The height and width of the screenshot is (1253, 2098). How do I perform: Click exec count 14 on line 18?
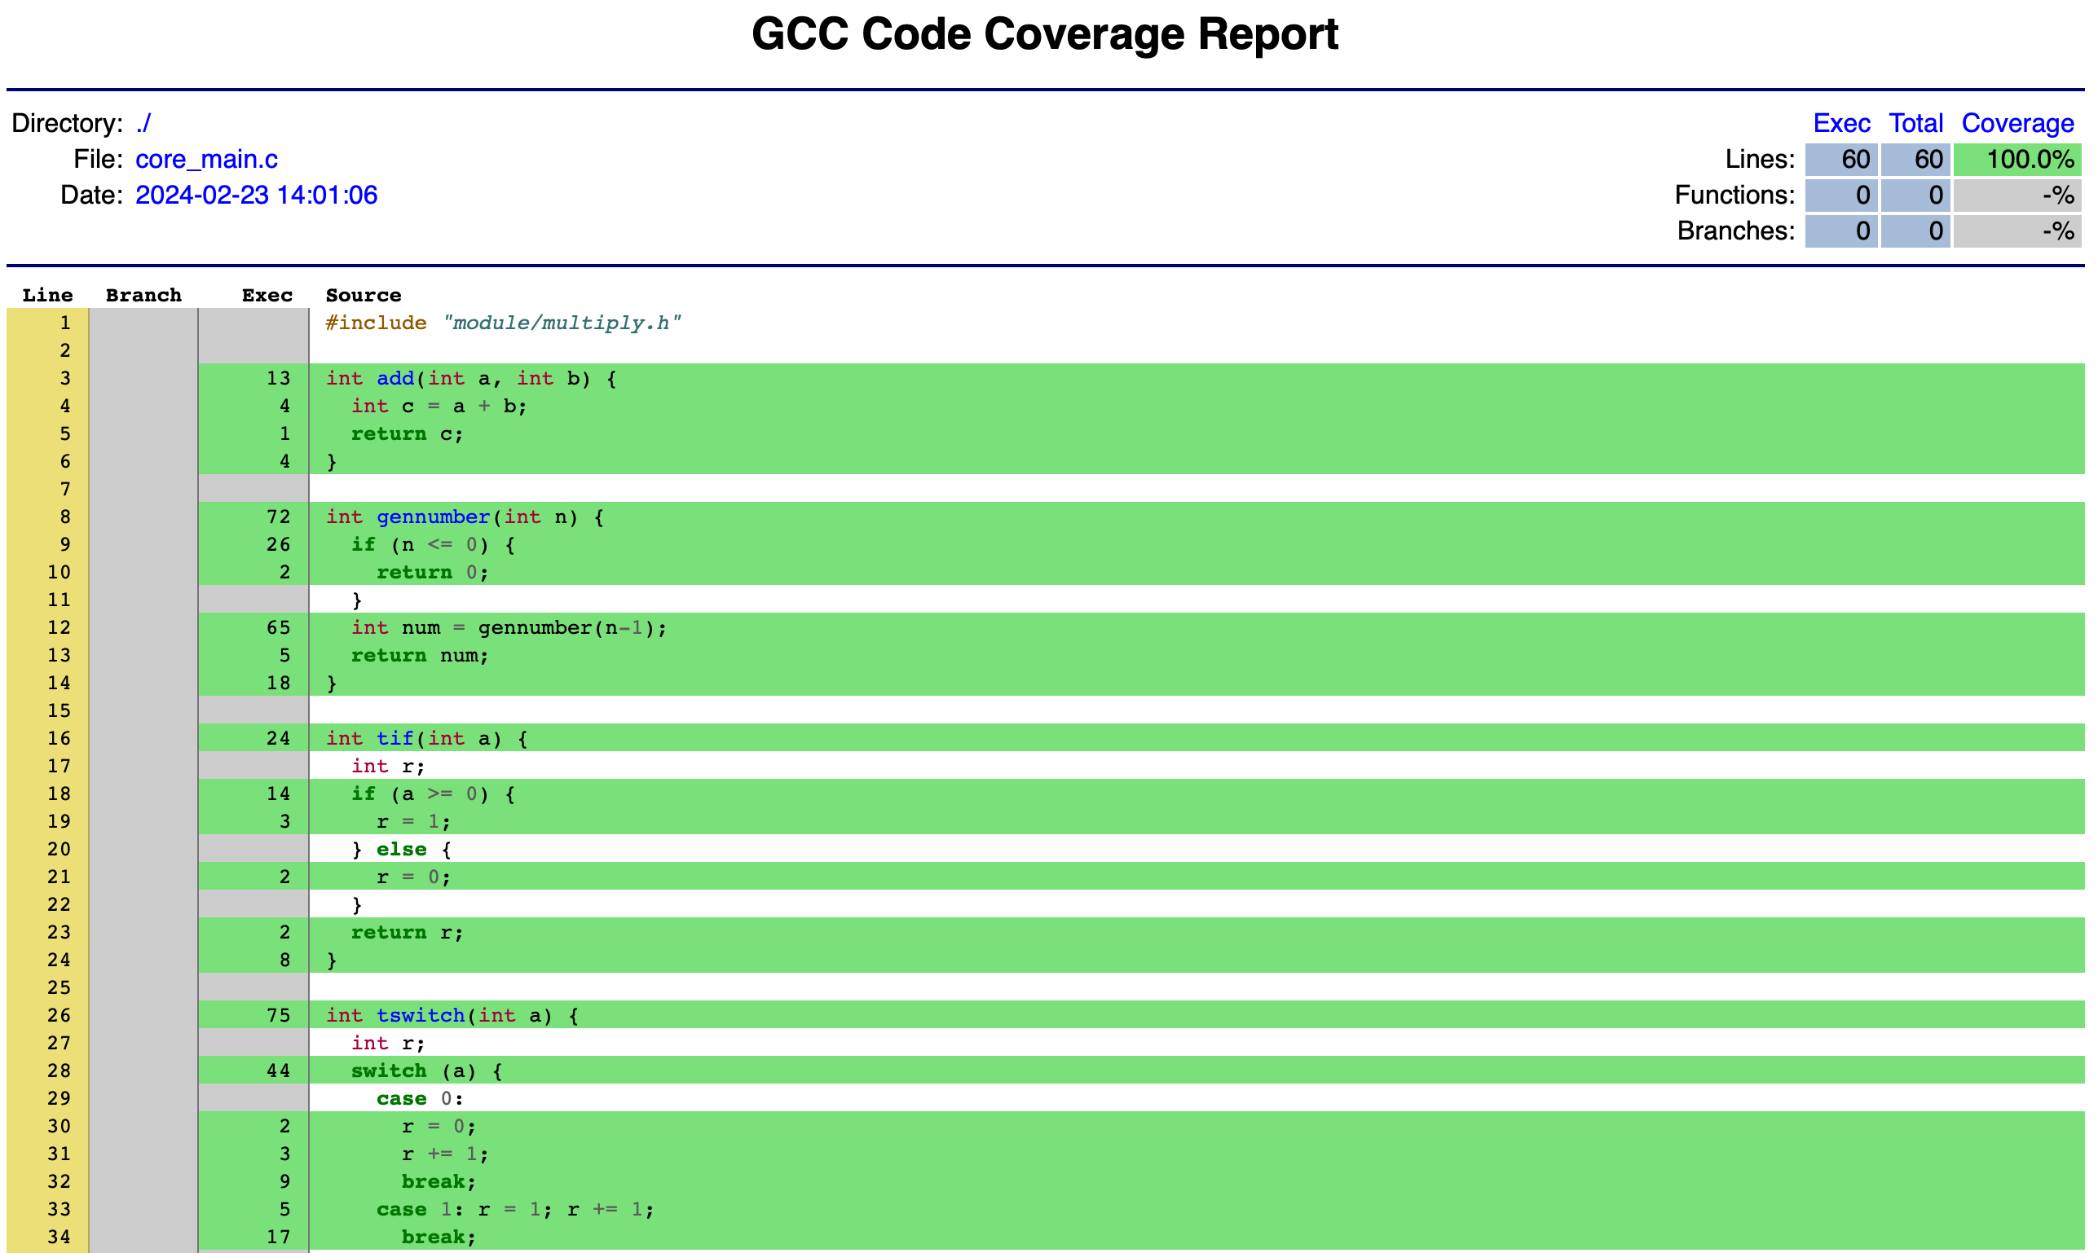pos(278,794)
